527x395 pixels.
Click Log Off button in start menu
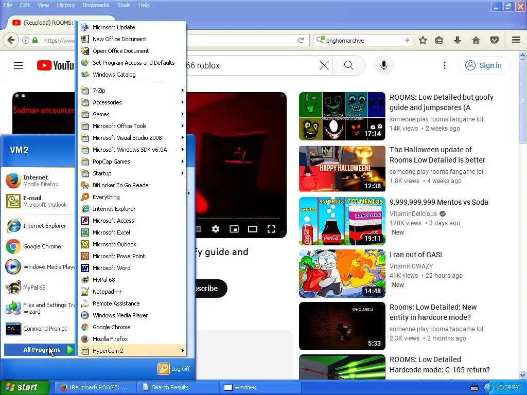(174, 369)
